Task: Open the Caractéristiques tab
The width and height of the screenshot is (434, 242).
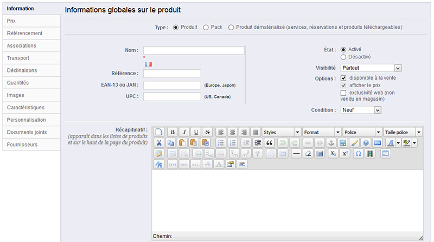Action: 31,107
